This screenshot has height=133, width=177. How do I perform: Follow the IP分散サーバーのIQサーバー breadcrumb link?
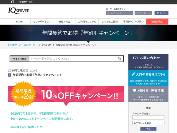[23, 45]
